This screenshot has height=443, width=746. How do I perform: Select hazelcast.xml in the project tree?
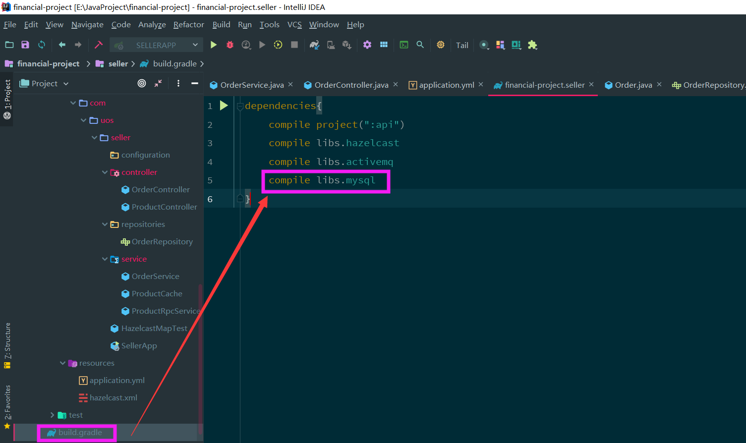(x=113, y=398)
